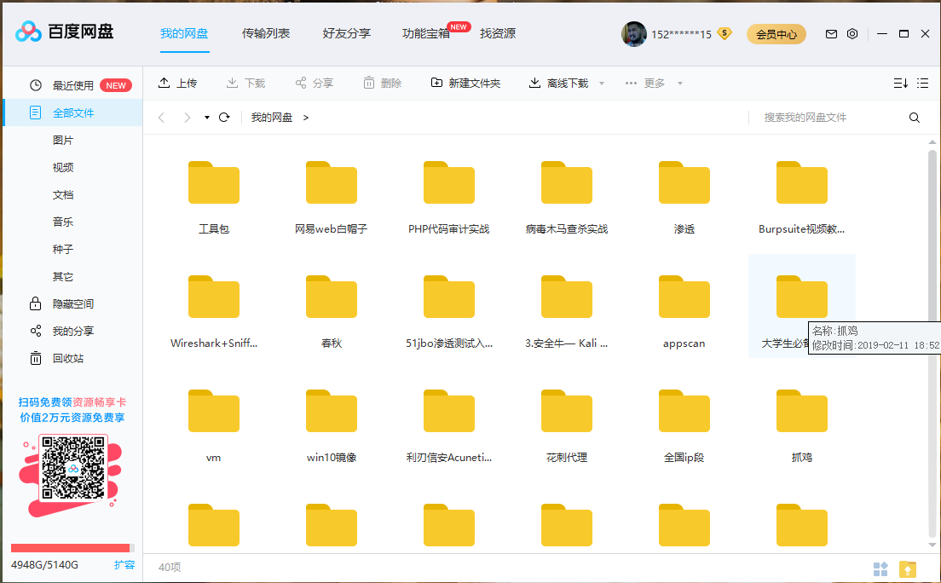This screenshot has height=583, width=941.
Task: Open the 我的网盘 tab
Action: [184, 33]
